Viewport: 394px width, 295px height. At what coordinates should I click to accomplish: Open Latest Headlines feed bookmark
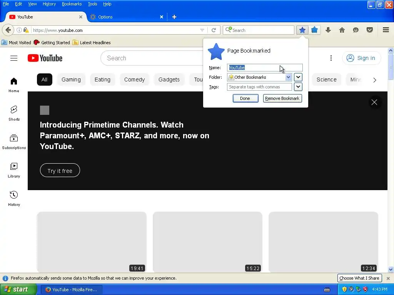coord(92,43)
